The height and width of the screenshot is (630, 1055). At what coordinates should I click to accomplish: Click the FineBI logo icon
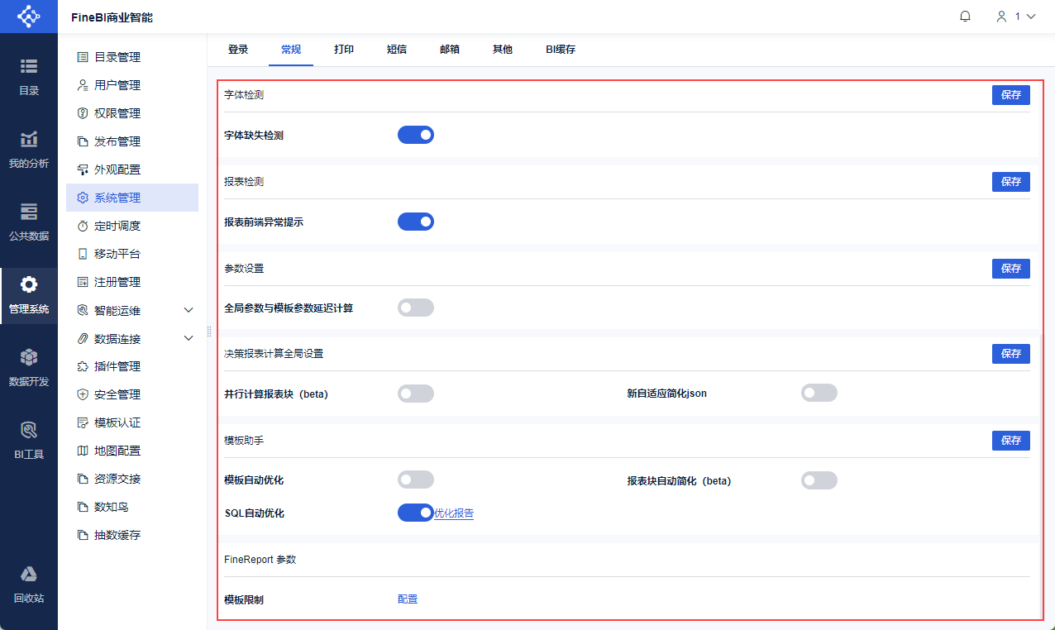click(x=29, y=17)
